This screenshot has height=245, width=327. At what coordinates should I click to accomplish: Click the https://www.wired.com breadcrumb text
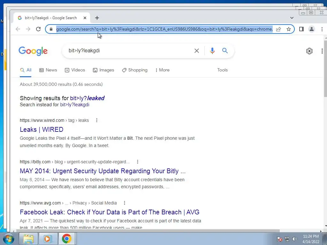point(42,120)
